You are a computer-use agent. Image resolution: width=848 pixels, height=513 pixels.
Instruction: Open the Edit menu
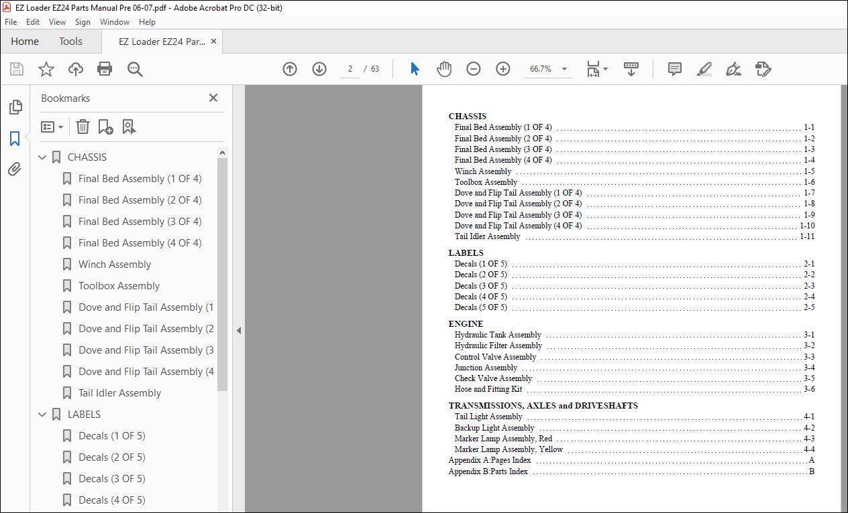click(x=33, y=21)
